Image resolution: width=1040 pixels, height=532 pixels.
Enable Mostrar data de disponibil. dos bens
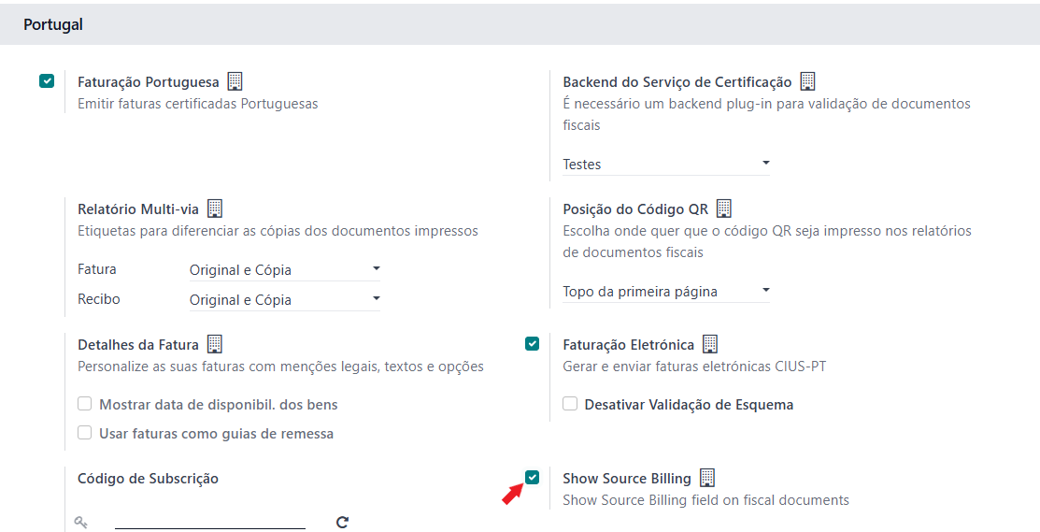pyautogui.click(x=85, y=405)
